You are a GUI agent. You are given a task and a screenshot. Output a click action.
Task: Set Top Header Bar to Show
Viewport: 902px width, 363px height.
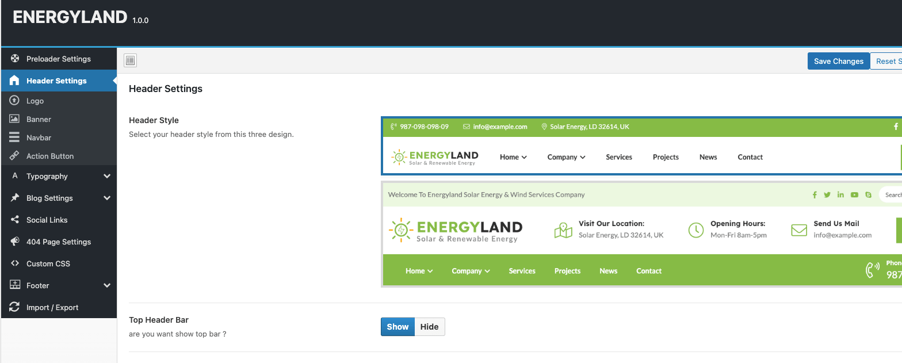coord(398,327)
